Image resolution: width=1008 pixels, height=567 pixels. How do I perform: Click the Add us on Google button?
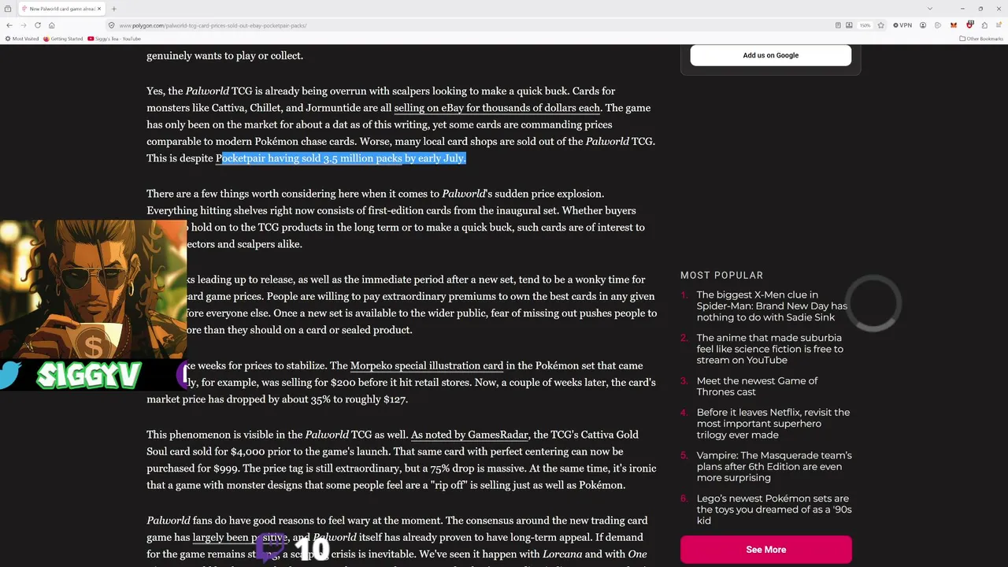click(x=771, y=55)
